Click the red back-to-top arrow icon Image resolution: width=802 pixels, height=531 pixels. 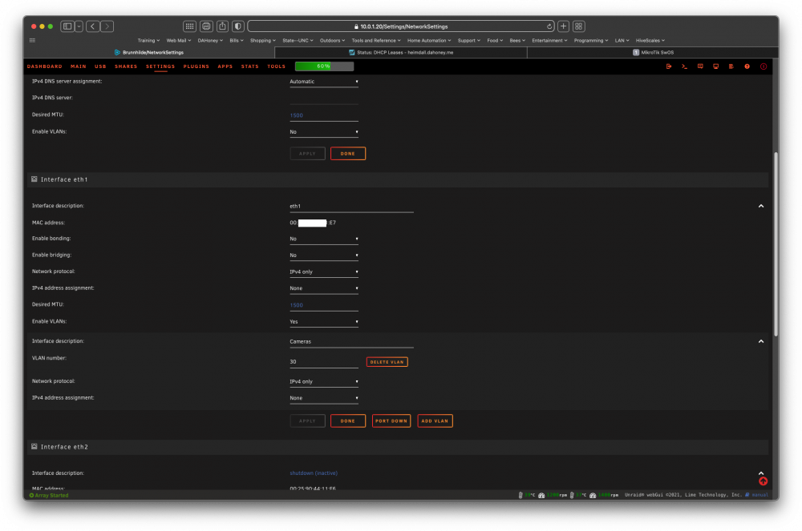tap(764, 481)
